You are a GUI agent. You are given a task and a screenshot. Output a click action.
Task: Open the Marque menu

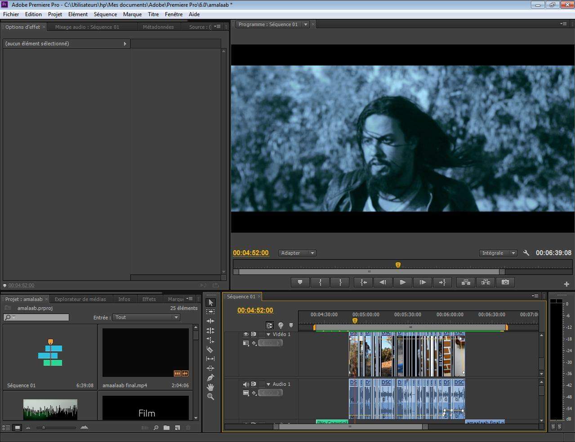click(132, 14)
